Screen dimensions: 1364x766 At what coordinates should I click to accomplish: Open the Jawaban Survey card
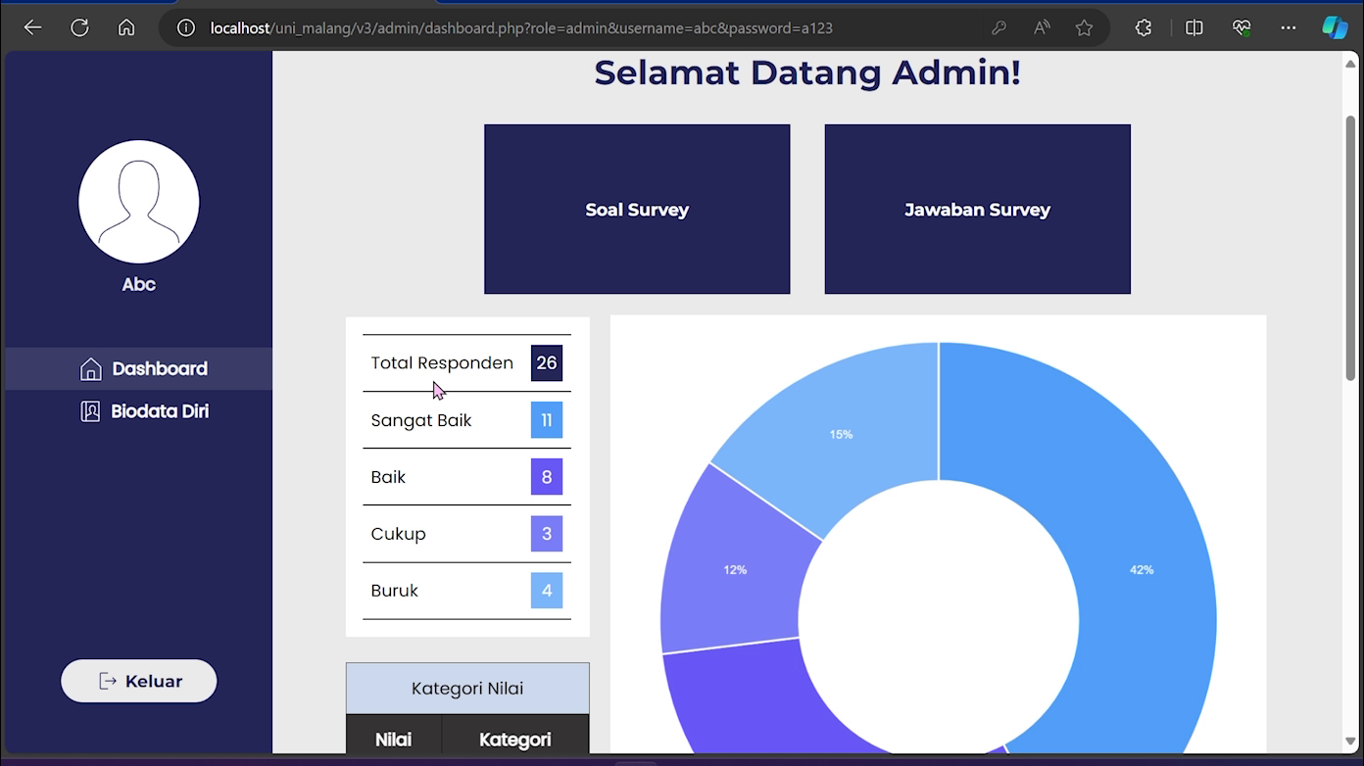[978, 209]
